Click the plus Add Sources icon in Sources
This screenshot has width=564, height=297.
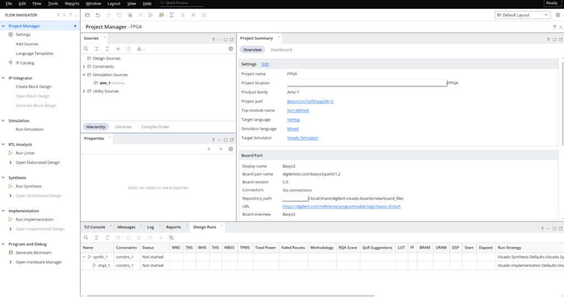tap(118, 49)
